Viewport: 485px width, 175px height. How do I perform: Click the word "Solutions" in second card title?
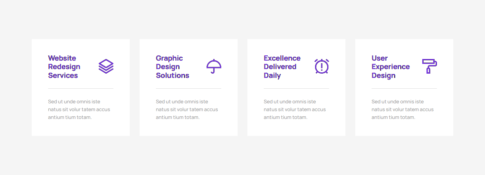[x=172, y=76]
